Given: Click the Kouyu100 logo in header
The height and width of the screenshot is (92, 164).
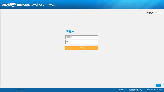Looking at the screenshot, I should (9, 5).
